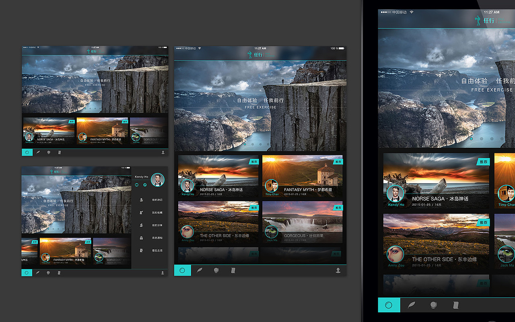This screenshot has width=515, height=322.
Task: Tap Jack Ma's avatar in the side-menu mockup
Action: coord(99,257)
